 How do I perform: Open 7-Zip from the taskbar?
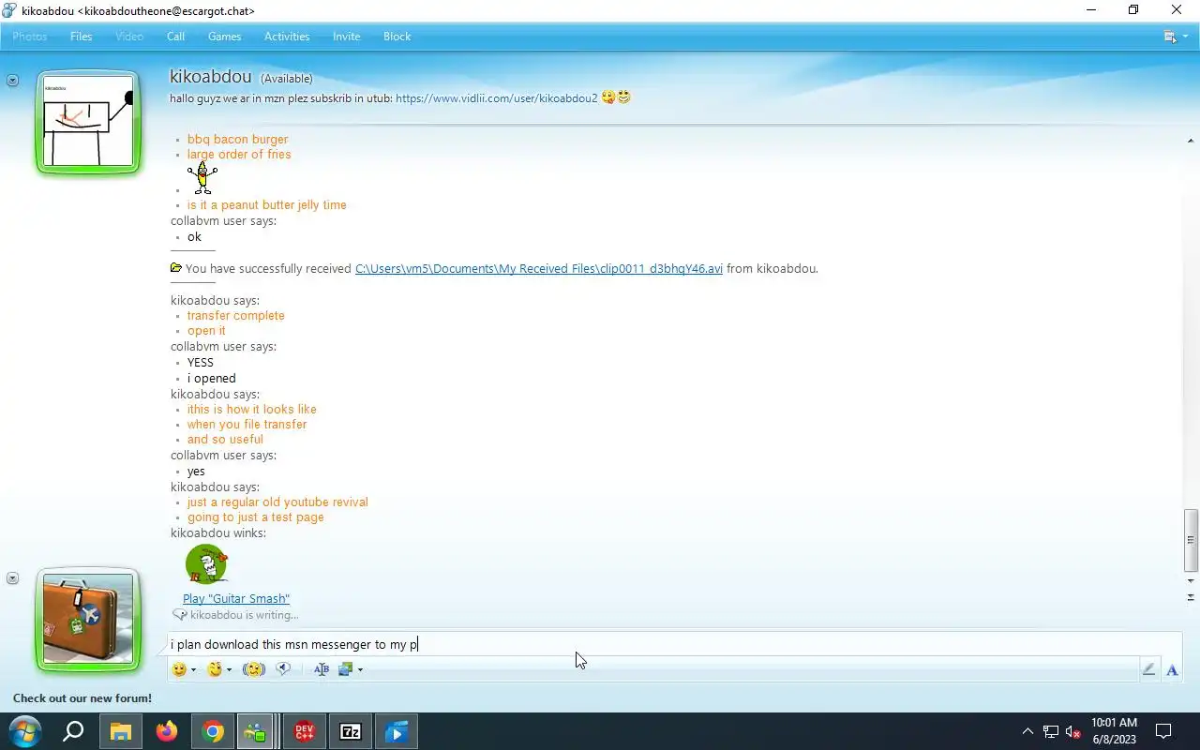[x=351, y=731]
